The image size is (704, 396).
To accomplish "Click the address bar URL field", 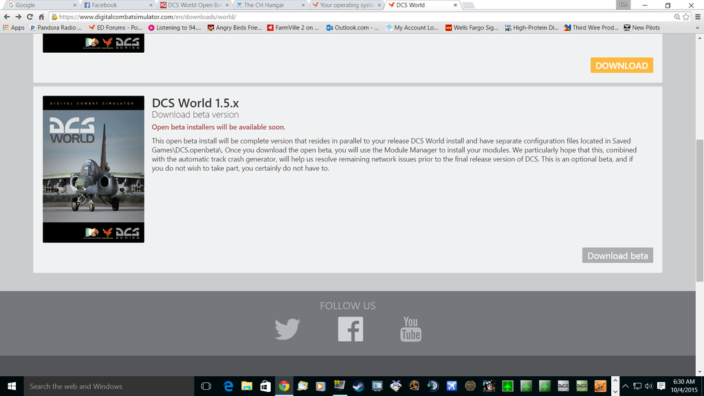I will (359, 16).
